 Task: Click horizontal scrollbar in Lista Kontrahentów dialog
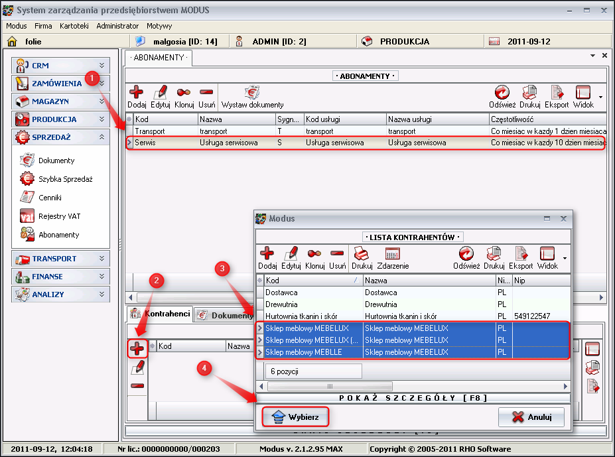pos(411,385)
